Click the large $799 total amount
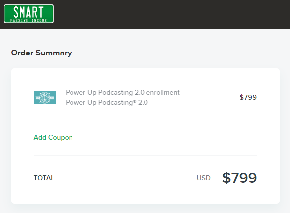 point(239,178)
